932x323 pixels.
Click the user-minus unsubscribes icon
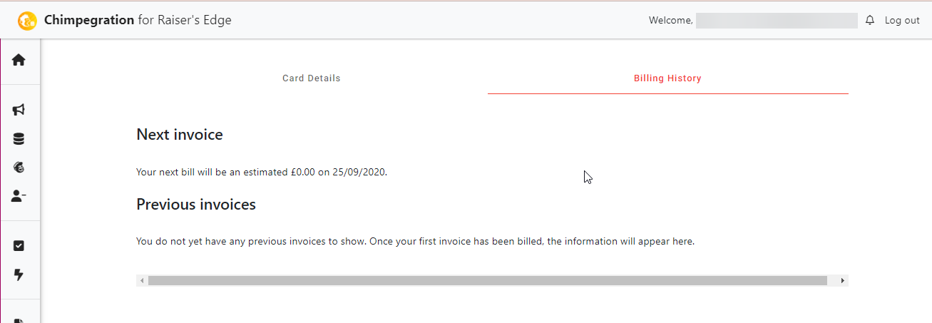pos(19,196)
